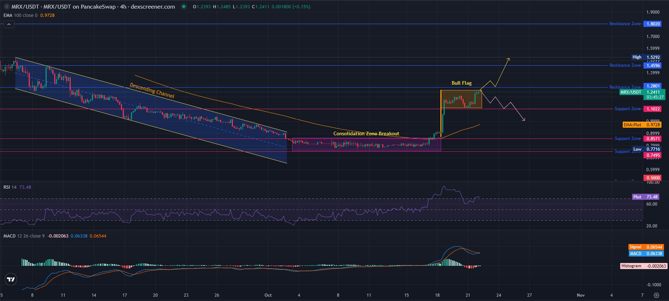Select the Bull Flag text annotation
The image size is (669, 301).
click(x=462, y=83)
